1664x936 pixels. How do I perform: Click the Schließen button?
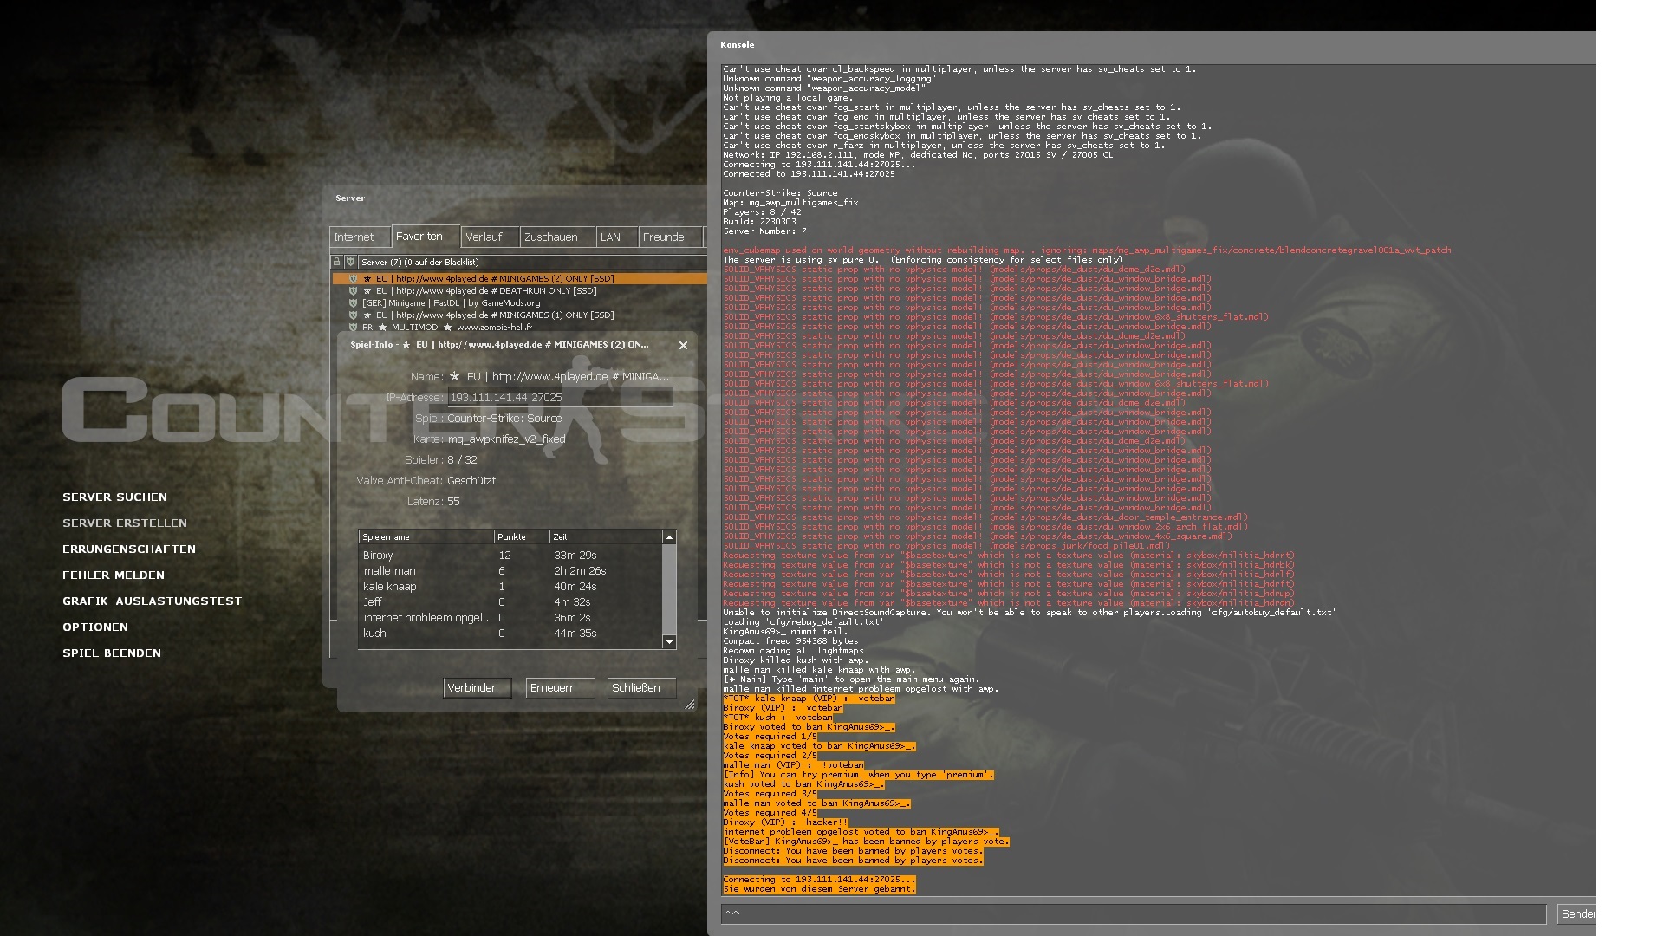(x=641, y=687)
